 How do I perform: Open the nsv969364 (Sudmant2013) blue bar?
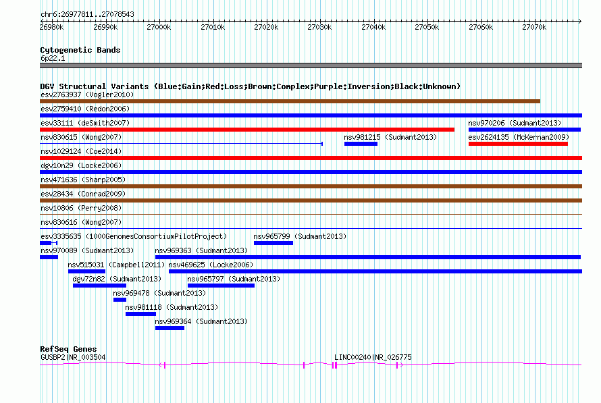click(169, 328)
